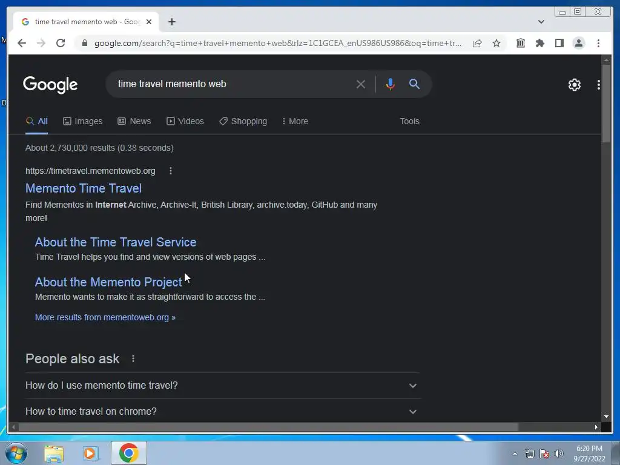Switch to the Shopping tab
Image resolution: width=620 pixels, height=465 pixels.
pos(243,121)
